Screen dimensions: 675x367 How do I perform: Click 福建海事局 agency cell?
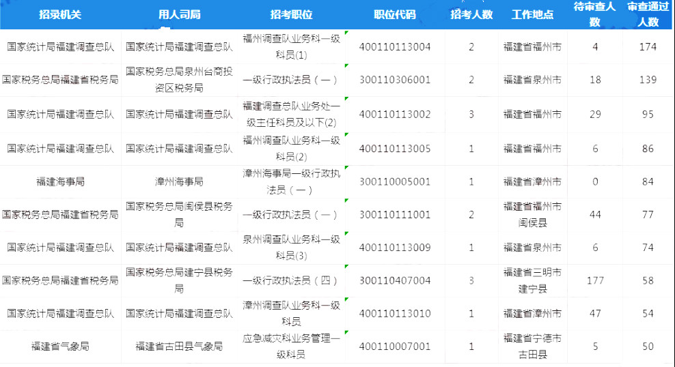pos(60,181)
